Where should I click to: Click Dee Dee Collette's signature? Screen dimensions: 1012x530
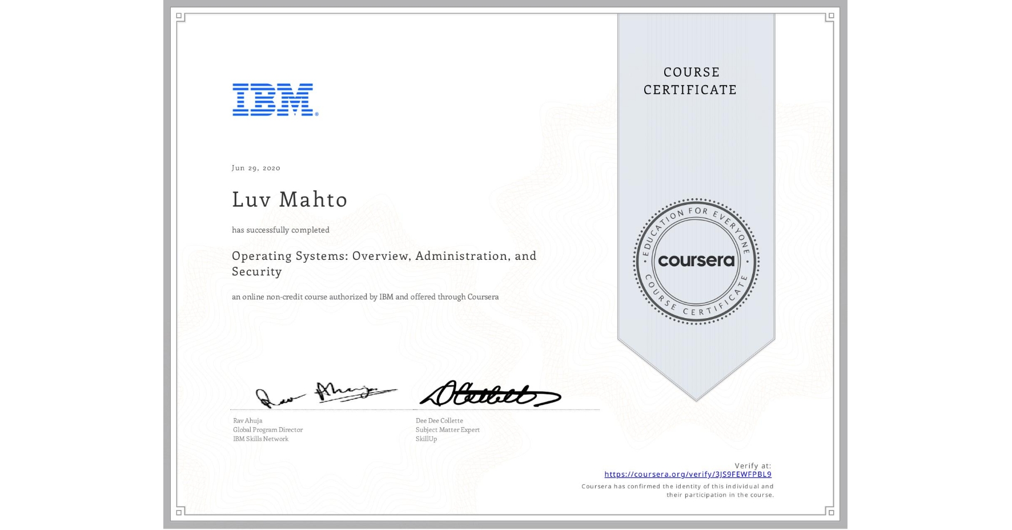(488, 394)
